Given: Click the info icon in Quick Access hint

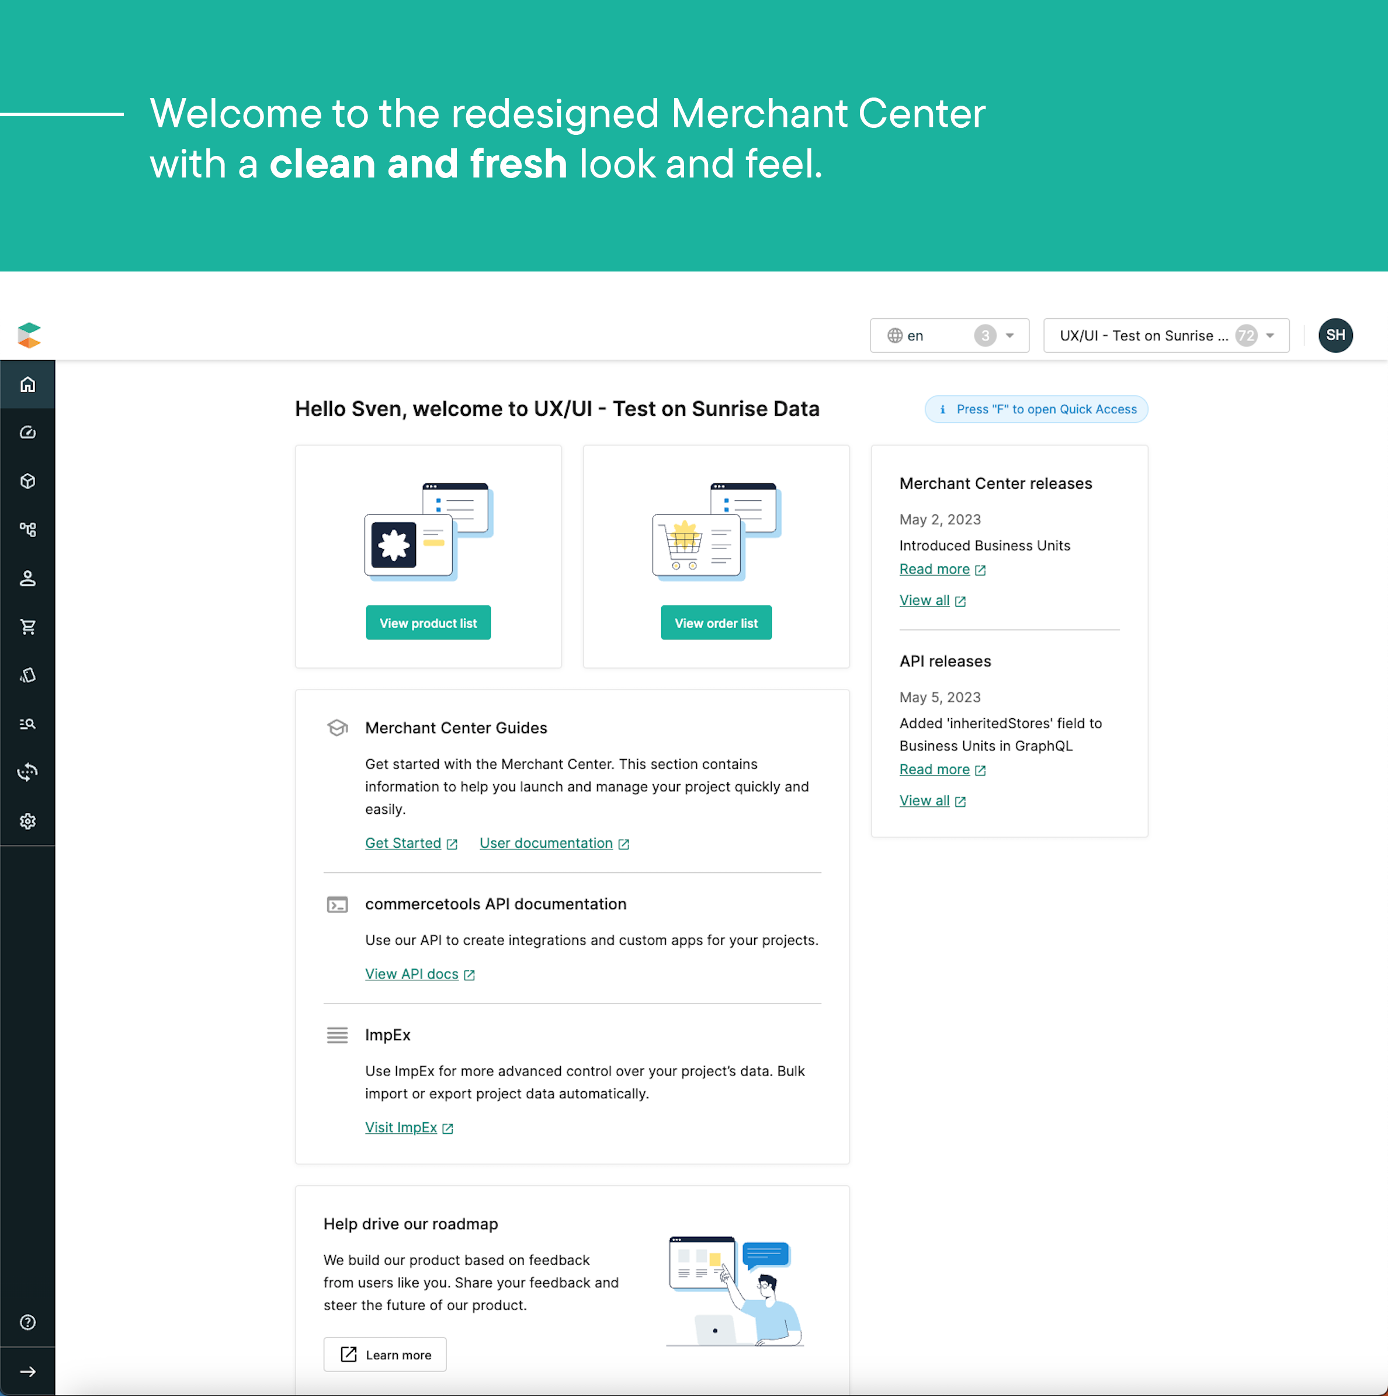Looking at the screenshot, I should point(942,409).
